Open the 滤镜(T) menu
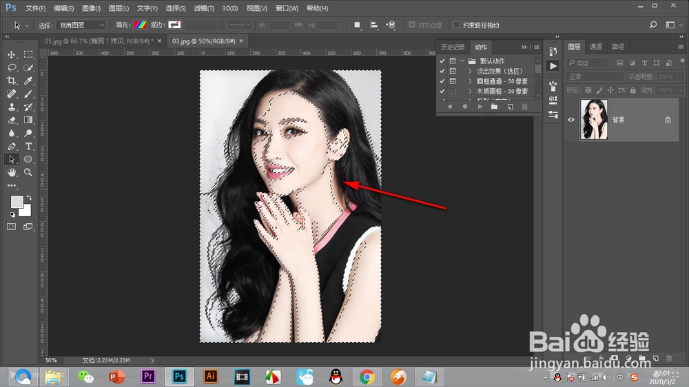 pyautogui.click(x=204, y=8)
